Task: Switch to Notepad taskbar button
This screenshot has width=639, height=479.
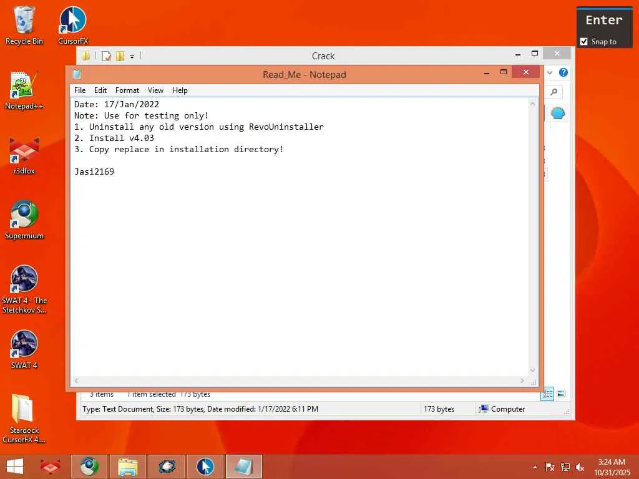Action: 244,467
